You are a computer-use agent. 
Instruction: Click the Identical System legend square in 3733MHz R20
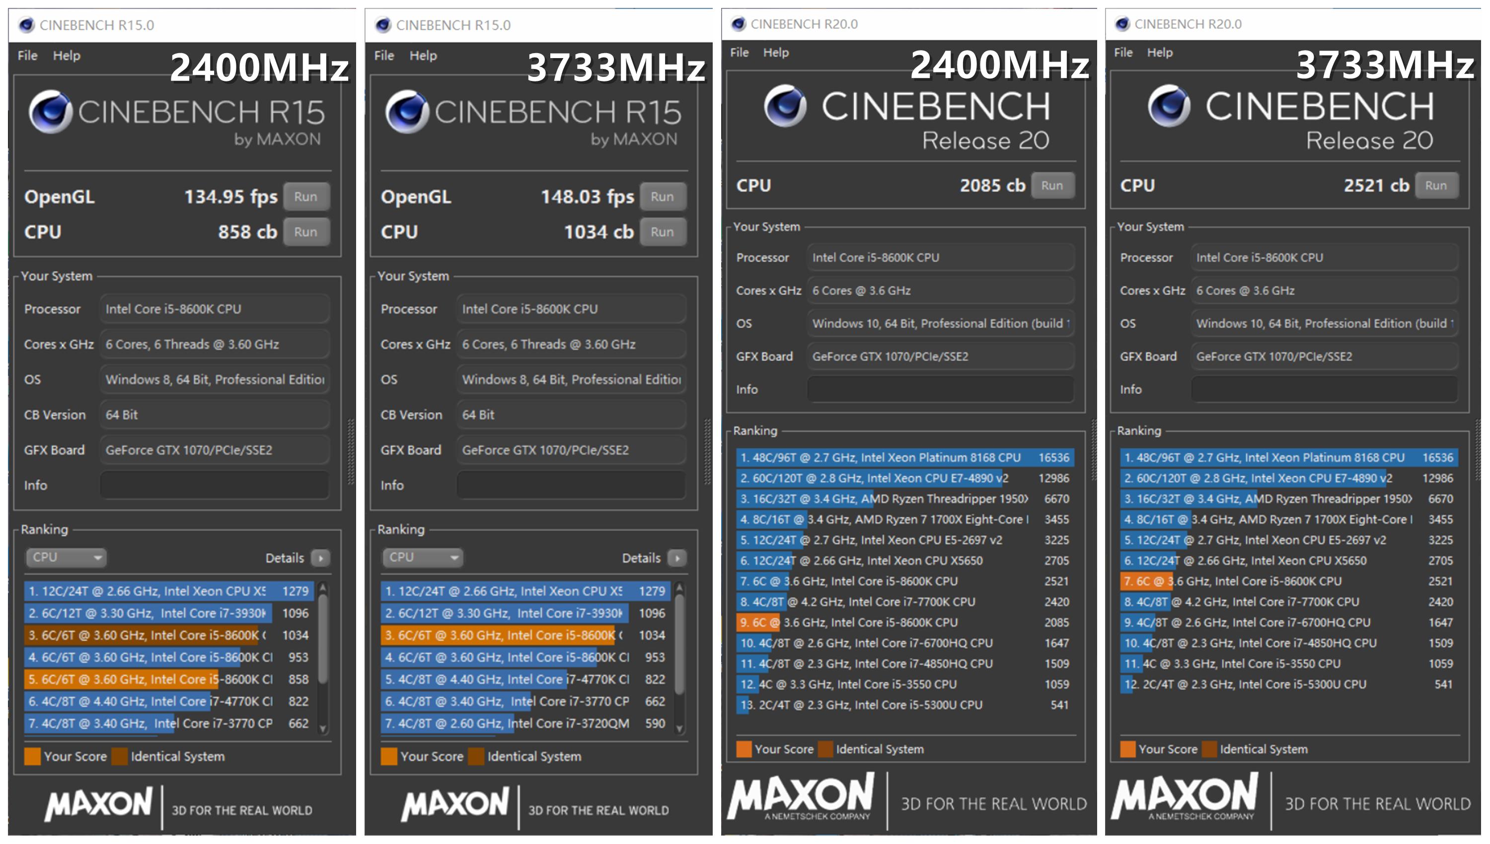(x=1210, y=749)
